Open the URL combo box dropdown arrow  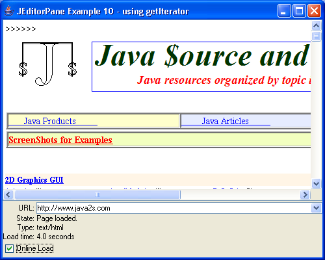(316, 208)
